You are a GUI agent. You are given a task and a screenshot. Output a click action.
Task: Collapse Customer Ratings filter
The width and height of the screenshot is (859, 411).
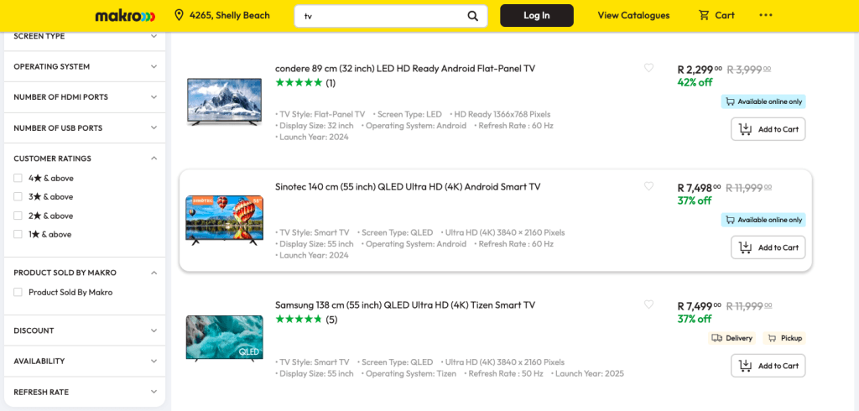[x=85, y=159]
